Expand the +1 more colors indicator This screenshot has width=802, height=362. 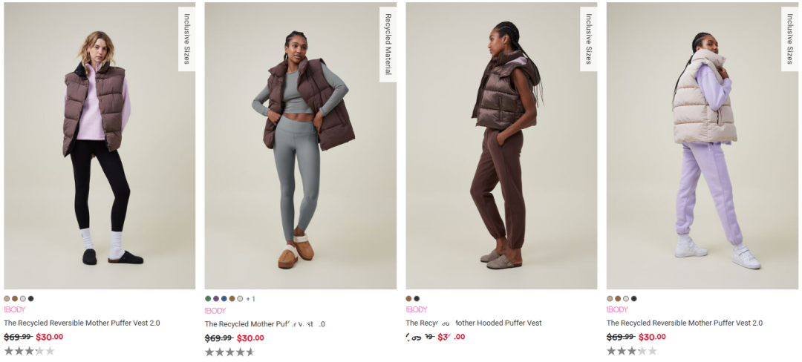(250, 299)
